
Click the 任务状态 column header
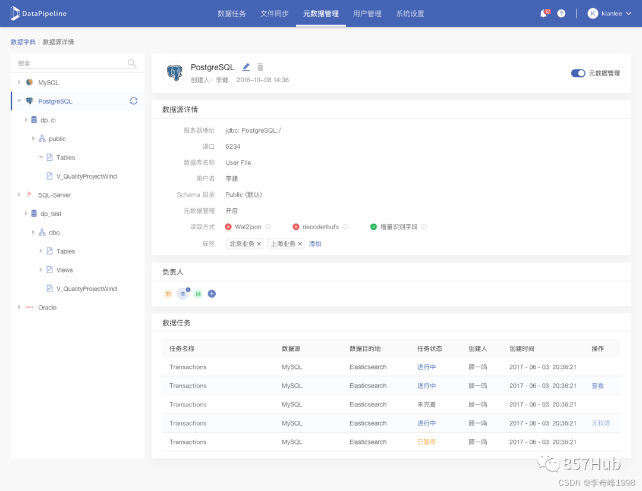click(430, 348)
